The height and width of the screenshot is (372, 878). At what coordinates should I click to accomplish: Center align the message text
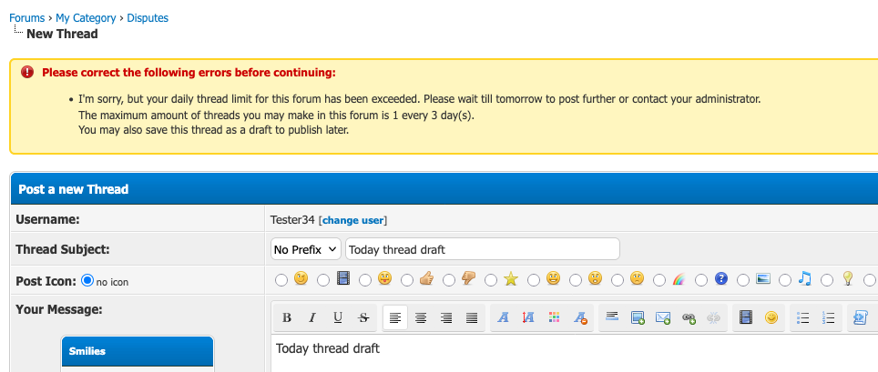coord(421,317)
